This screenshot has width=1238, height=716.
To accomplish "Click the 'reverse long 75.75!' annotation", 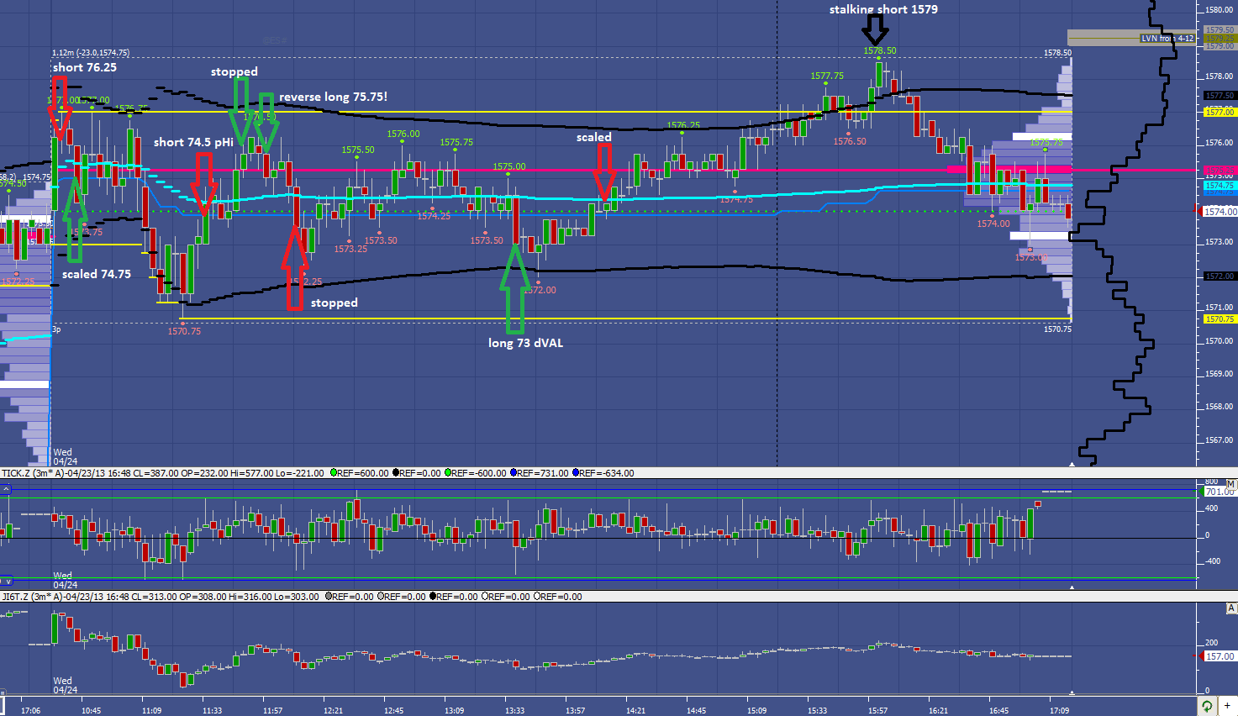I will click(x=333, y=97).
